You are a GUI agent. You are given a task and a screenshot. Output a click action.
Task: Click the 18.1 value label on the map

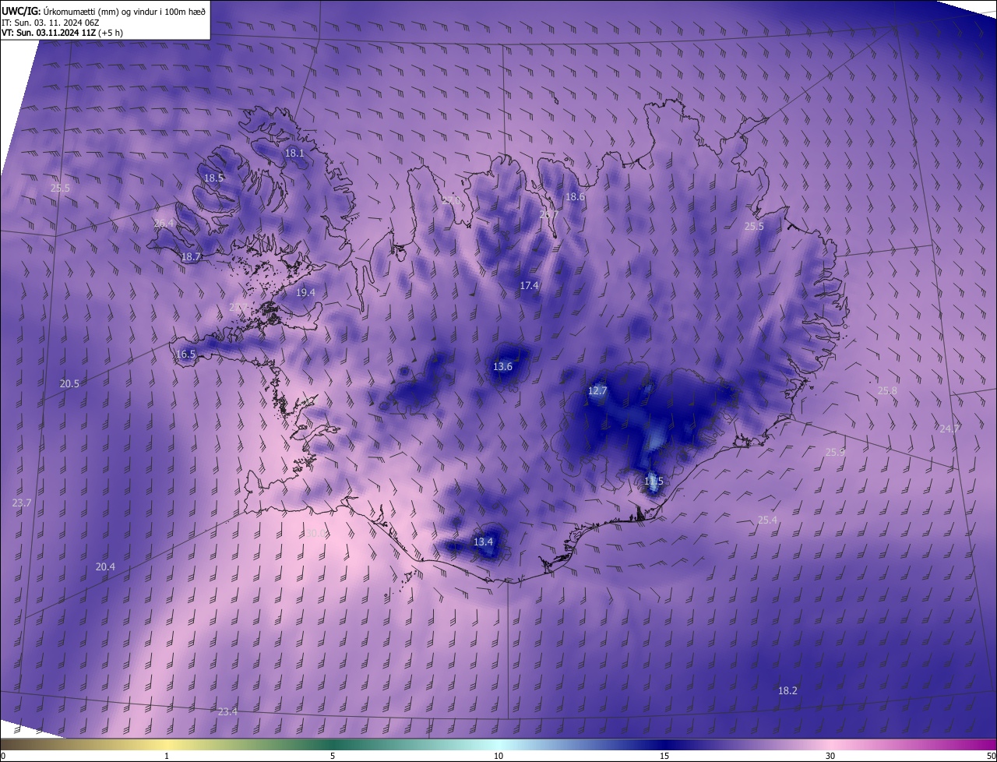(294, 153)
